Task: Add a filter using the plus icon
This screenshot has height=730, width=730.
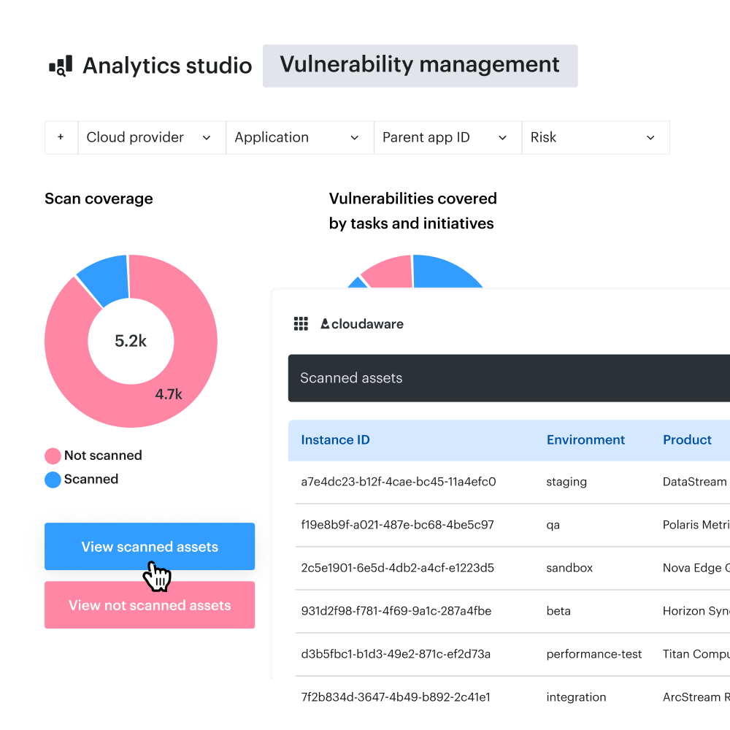Action: [61, 137]
